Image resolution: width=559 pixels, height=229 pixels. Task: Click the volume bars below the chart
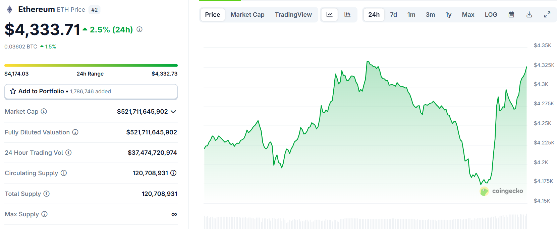[365, 222]
